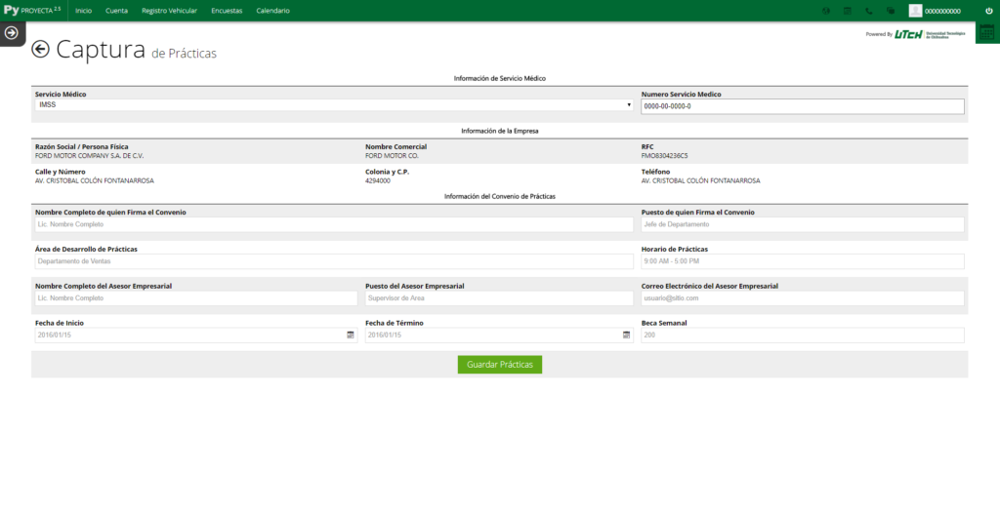Open Registro Vehicular menu

[169, 11]
